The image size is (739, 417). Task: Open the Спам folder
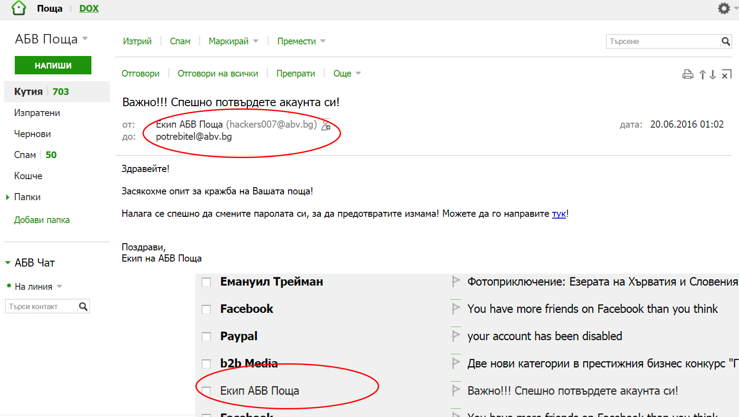25,155
